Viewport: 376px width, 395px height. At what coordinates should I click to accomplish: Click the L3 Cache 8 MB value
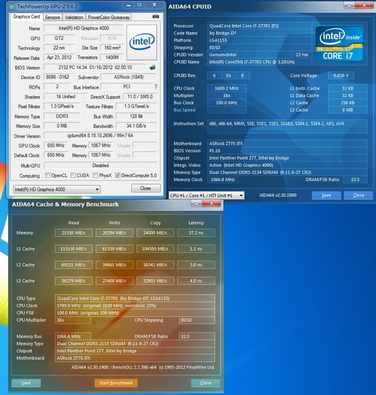(347, 110)
